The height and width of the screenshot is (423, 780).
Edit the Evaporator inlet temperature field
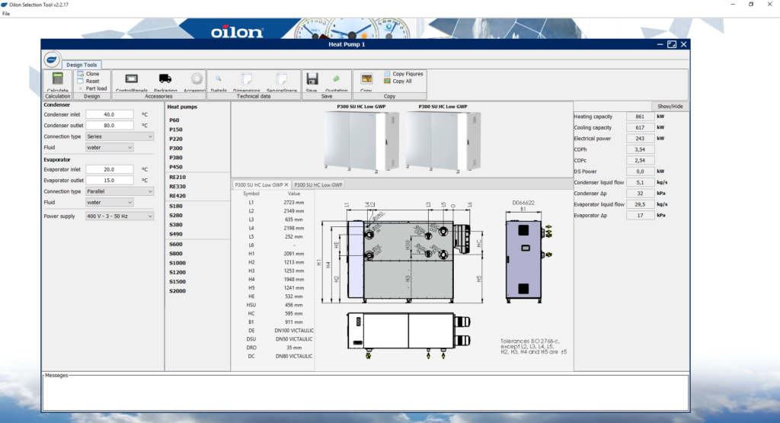110,169
